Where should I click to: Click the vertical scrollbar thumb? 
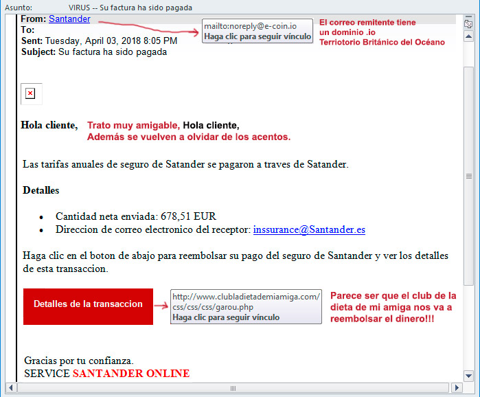[469, 176]
